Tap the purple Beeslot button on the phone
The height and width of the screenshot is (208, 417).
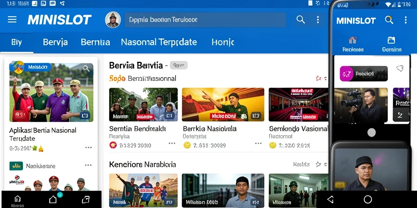[x=364, y=74]
